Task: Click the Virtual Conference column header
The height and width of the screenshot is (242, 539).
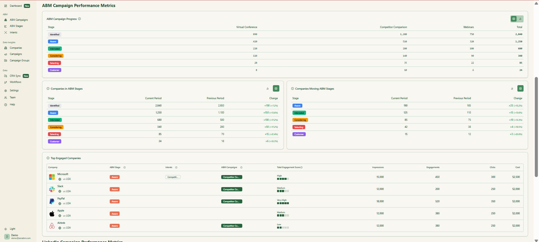Action: pos(247,27)
